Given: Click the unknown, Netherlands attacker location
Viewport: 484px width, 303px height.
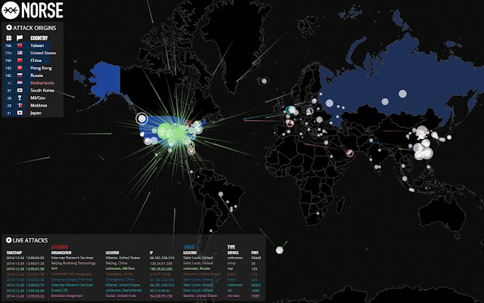Looking at the screenshot, I should [x=124, y=290].
